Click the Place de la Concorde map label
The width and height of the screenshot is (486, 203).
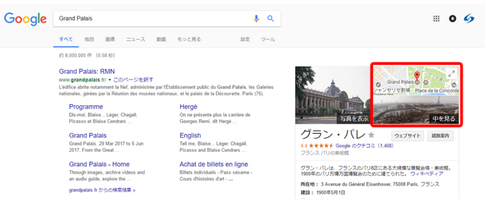[437, 91]
